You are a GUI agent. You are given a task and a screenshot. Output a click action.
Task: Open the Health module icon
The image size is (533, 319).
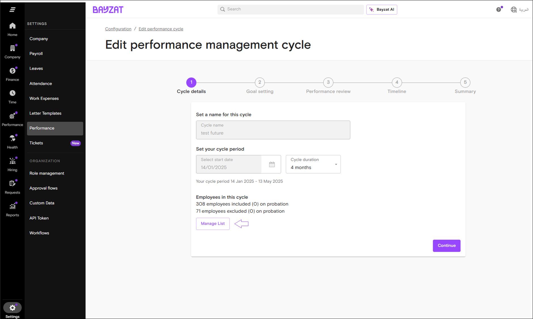pos(12,138)
